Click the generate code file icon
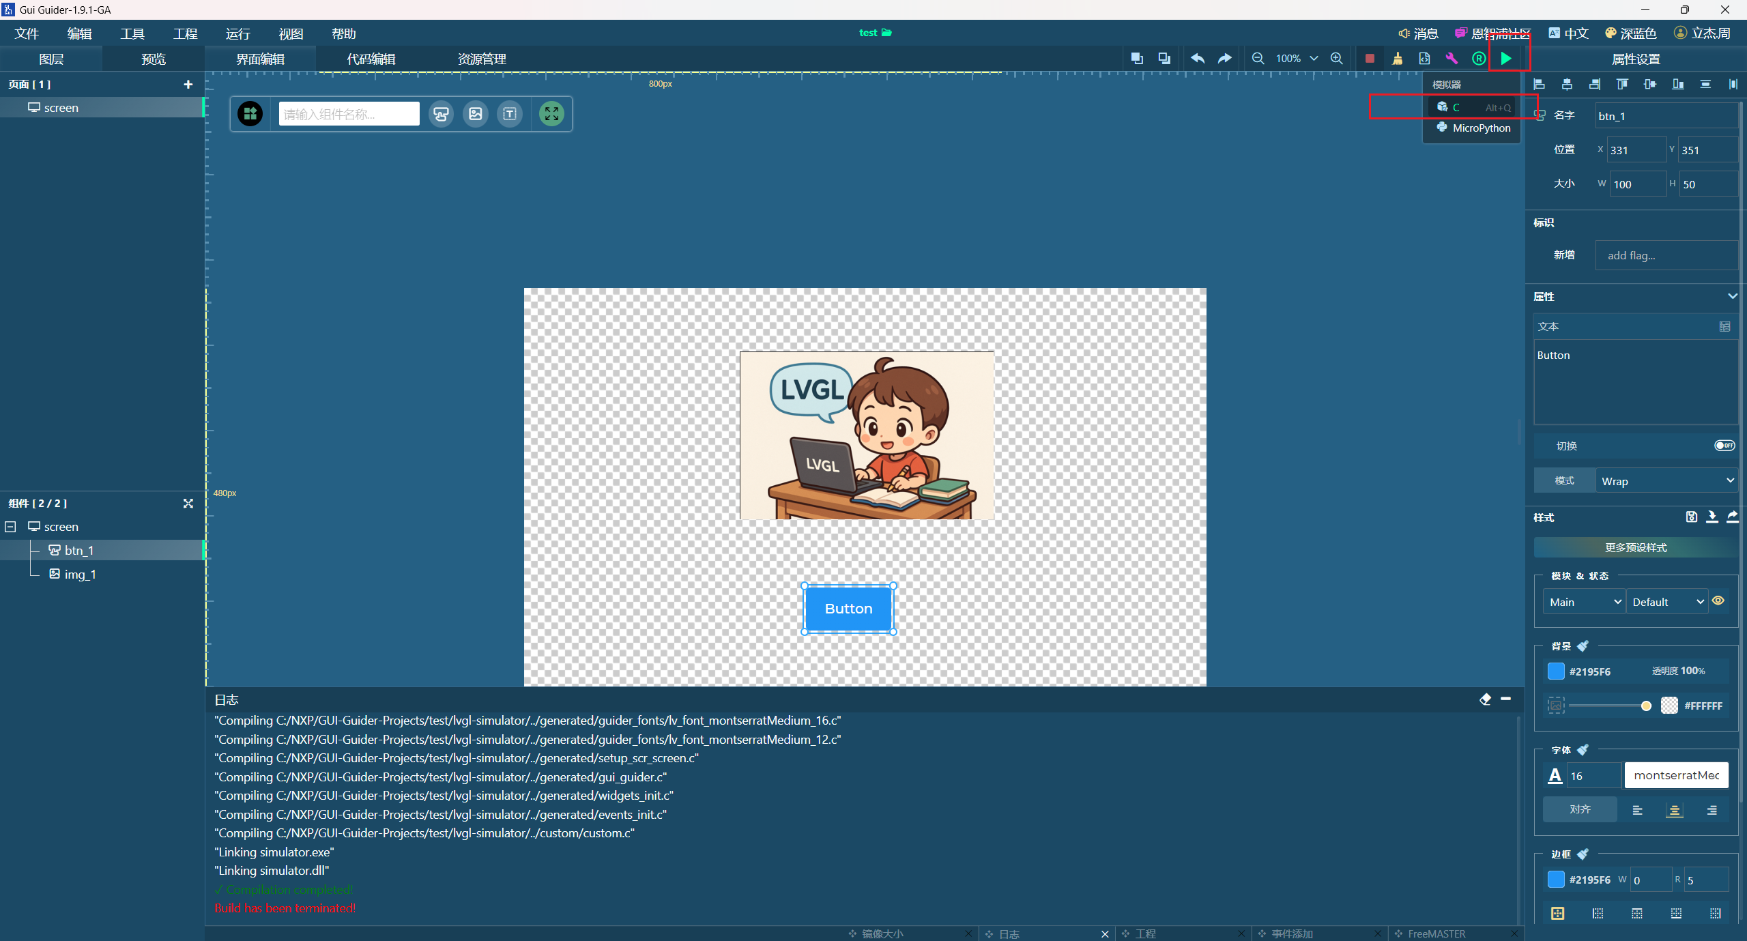Image resolution: width=1747 pixels, height=941 pixels. tap(1424, 59)
